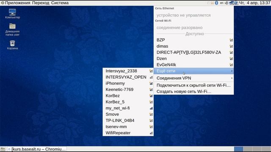
Task: Connect to Keenetic-7769 network
Action: click(x=128, y=90)
